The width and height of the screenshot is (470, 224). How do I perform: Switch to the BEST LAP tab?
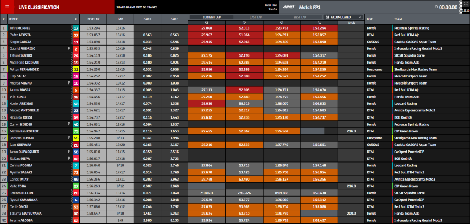tap(300, 18)
